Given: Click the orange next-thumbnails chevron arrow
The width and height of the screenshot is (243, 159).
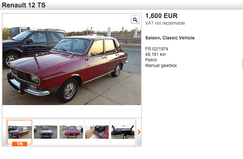Looking at the screenshot, I should pos(139,132).
